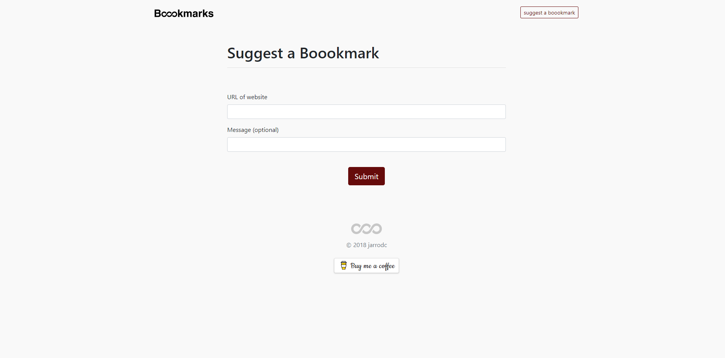The height and width of the screenshot is (358, 725).
Task: Click the copyright © symbol in the footer
Action: [348, 245]
